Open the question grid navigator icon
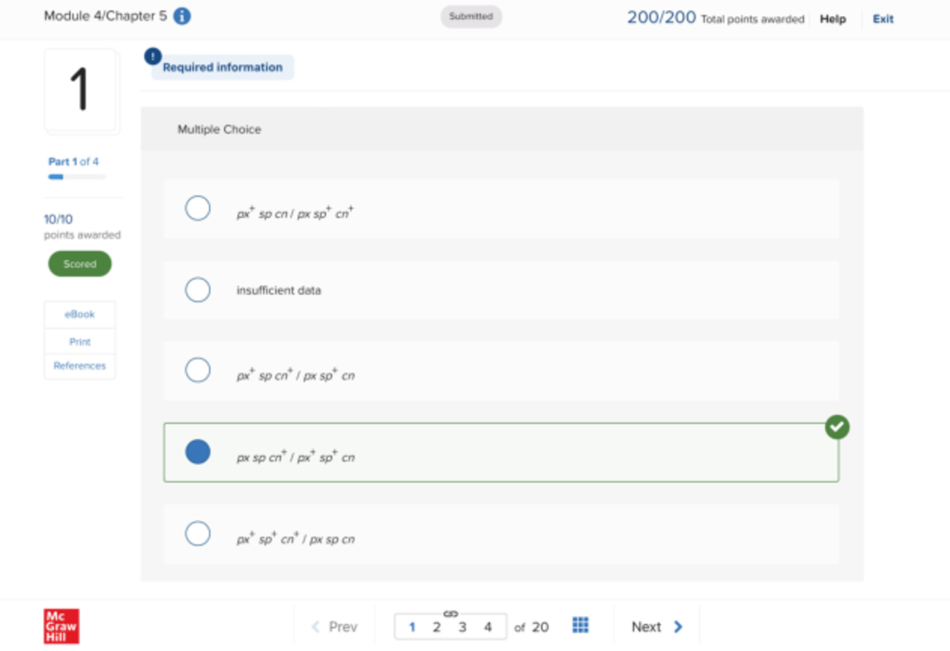Viewport: 950px width, 651px height. (580, 626)
